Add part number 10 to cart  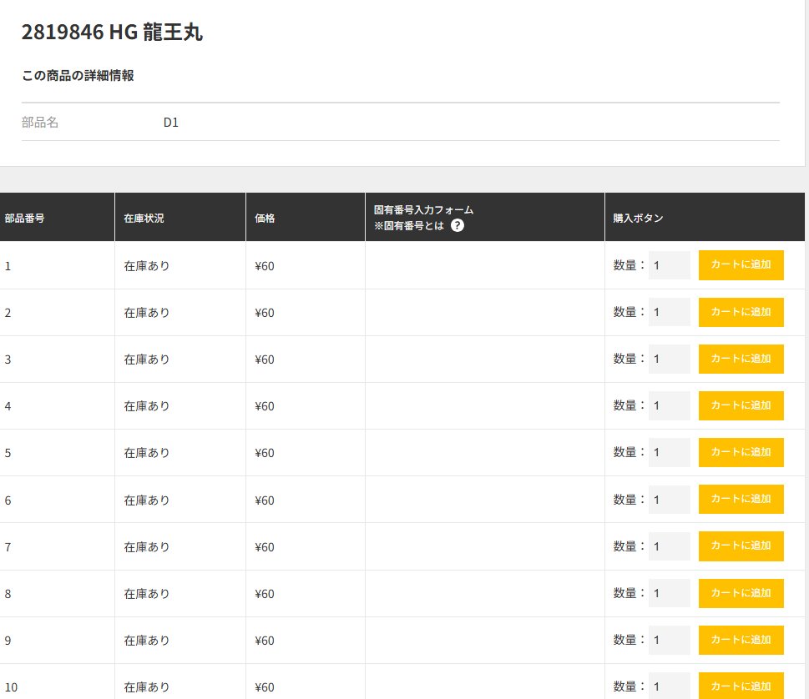coord(741,686)
